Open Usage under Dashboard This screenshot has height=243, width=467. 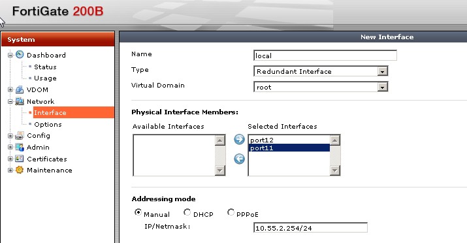click(x=45, y=78)
